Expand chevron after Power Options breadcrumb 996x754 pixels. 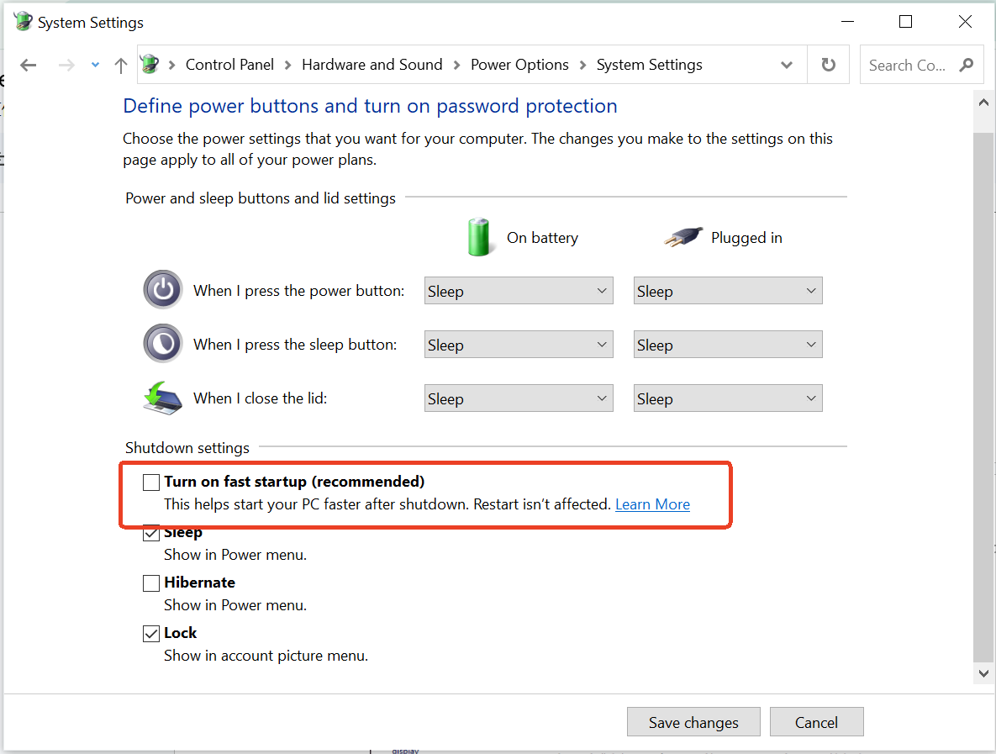(x=582, y=65)
